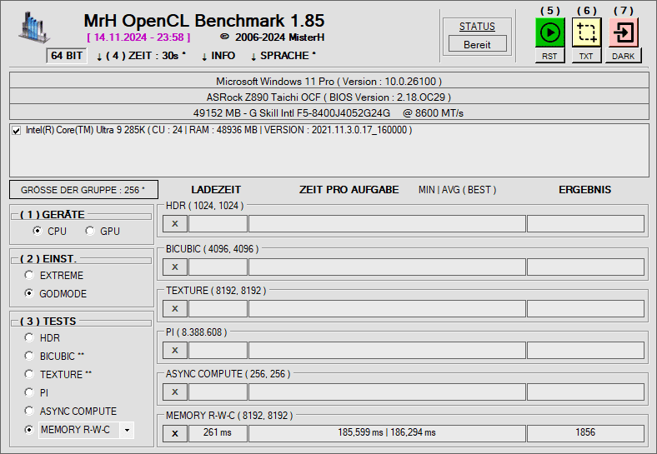This screenshot has width=657, height=454.
Task: Toggle the 64 BIT button
Action: click(x=67, y=56)
